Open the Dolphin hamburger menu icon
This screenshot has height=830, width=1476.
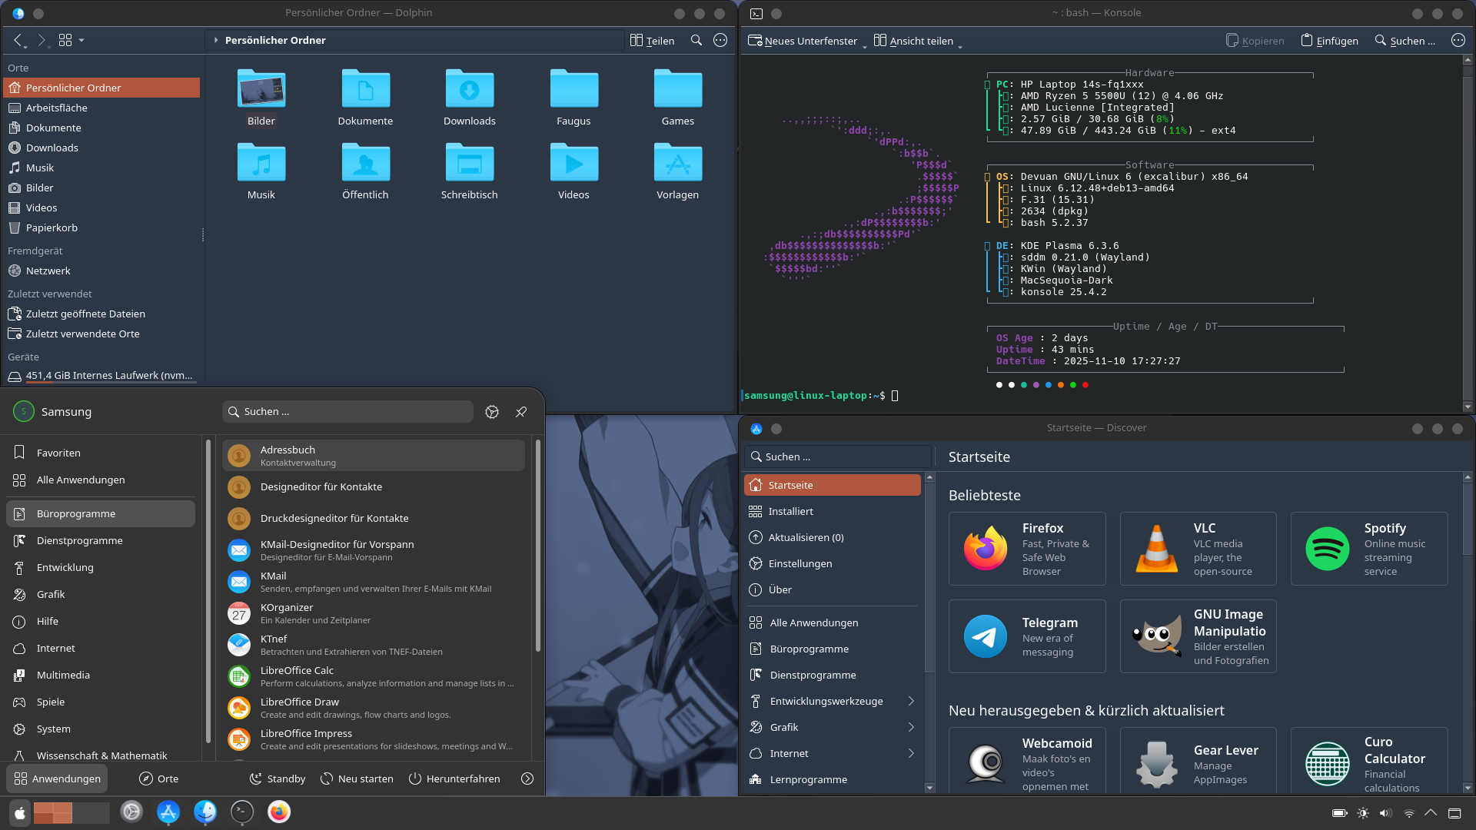(x=720, y=40)
